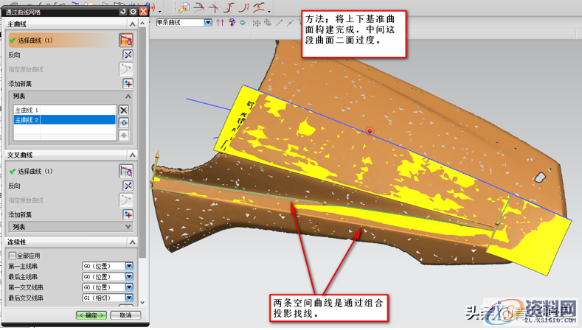Click the select curve icon under 主曲线
Image resolution: width=582 pixels, height=330 pixels.
coord(126,40)
